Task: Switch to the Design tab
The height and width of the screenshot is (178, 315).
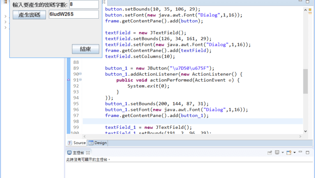Action: click(98, 143)
